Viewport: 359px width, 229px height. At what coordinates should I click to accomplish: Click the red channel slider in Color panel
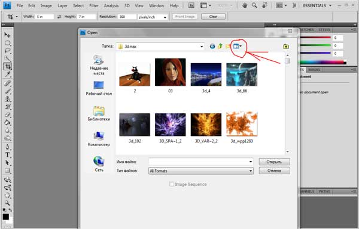[315, 38]
